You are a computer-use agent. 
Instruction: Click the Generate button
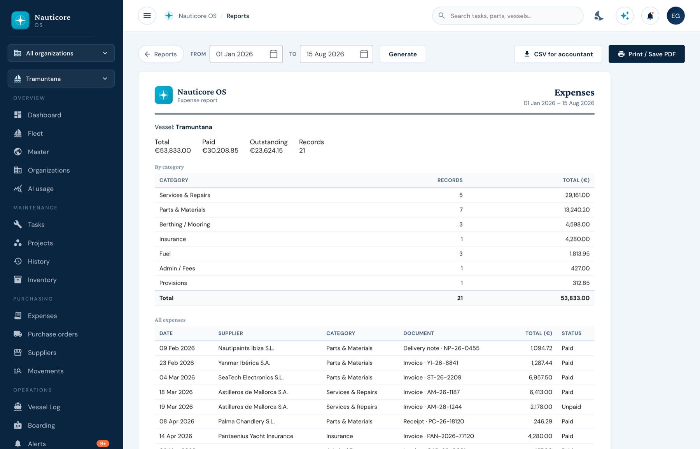pos(402,54)
